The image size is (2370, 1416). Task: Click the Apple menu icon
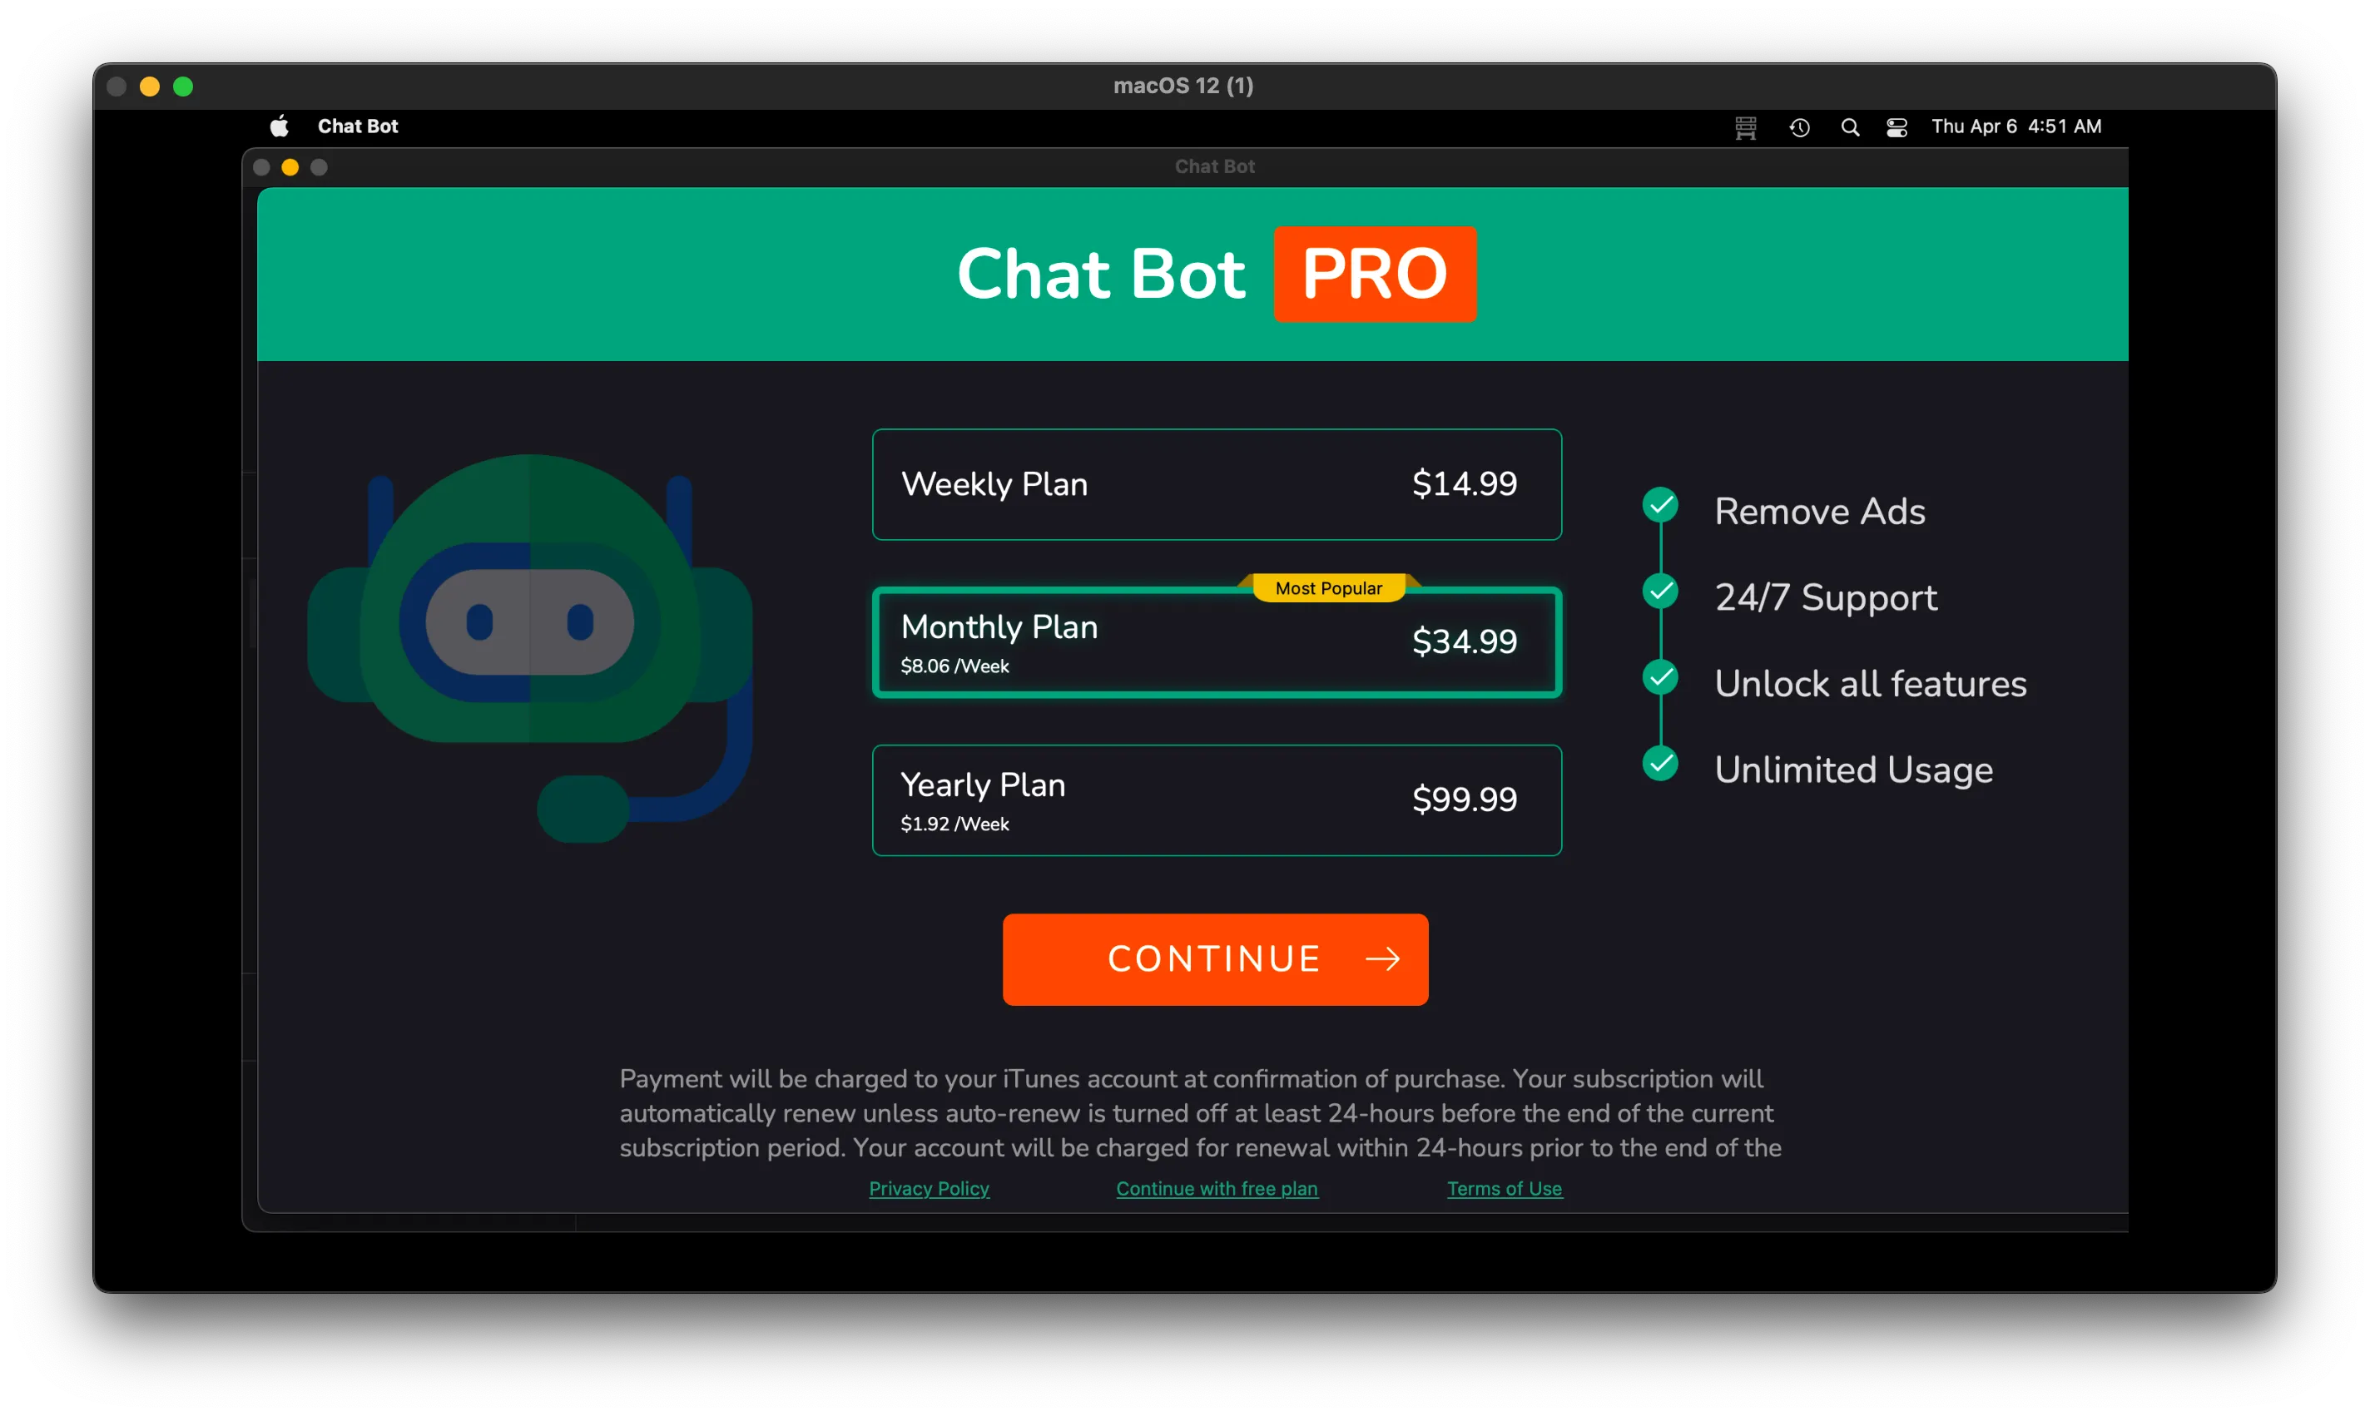coord(281,125)
